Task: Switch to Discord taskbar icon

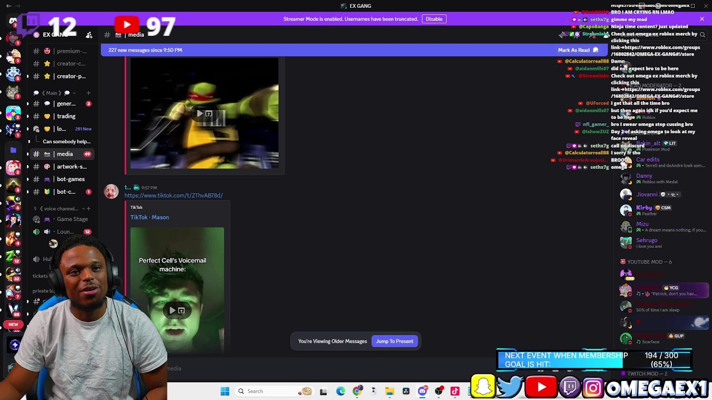Action: pyautogui.click(x=422, y=391)
